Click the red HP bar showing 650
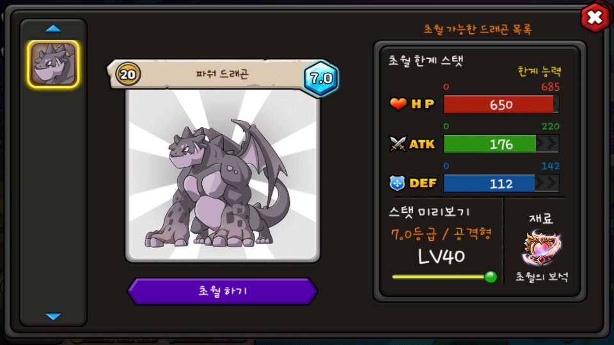This screenshot has height=345, width=614. click(501, 104)
